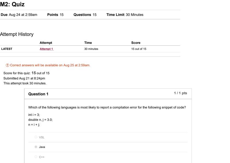Click the 1 / 1 pts label
The width and height of the screenshot is (230, 163).
coord(180,93)
